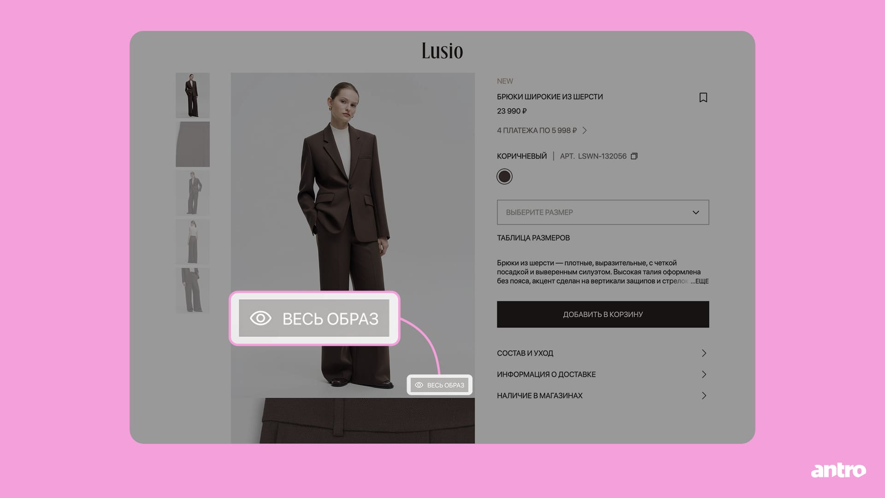Click the large eye icon in the enlarged callout
The width and height of the screenshot is (885, 498).
tap(260, 318)
